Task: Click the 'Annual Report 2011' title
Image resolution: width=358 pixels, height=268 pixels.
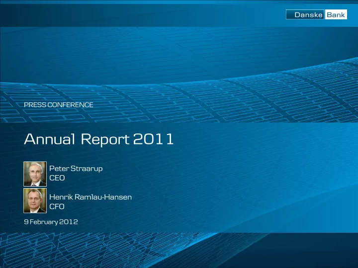Action: [x=98, y=139]
